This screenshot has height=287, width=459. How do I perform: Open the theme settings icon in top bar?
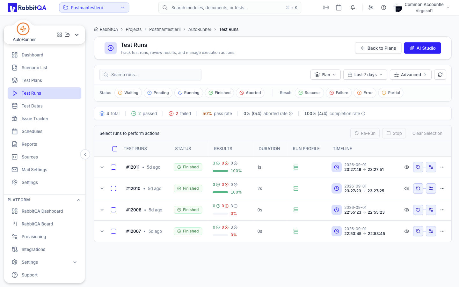coord(371,8)
